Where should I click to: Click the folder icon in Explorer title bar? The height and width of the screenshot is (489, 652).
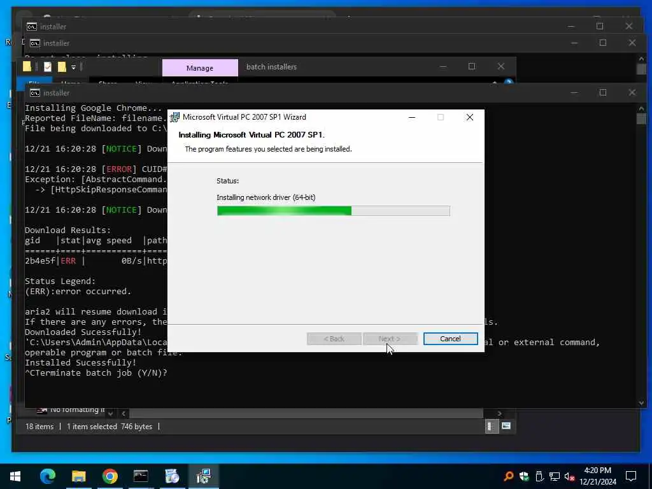[x=27, y=66]
